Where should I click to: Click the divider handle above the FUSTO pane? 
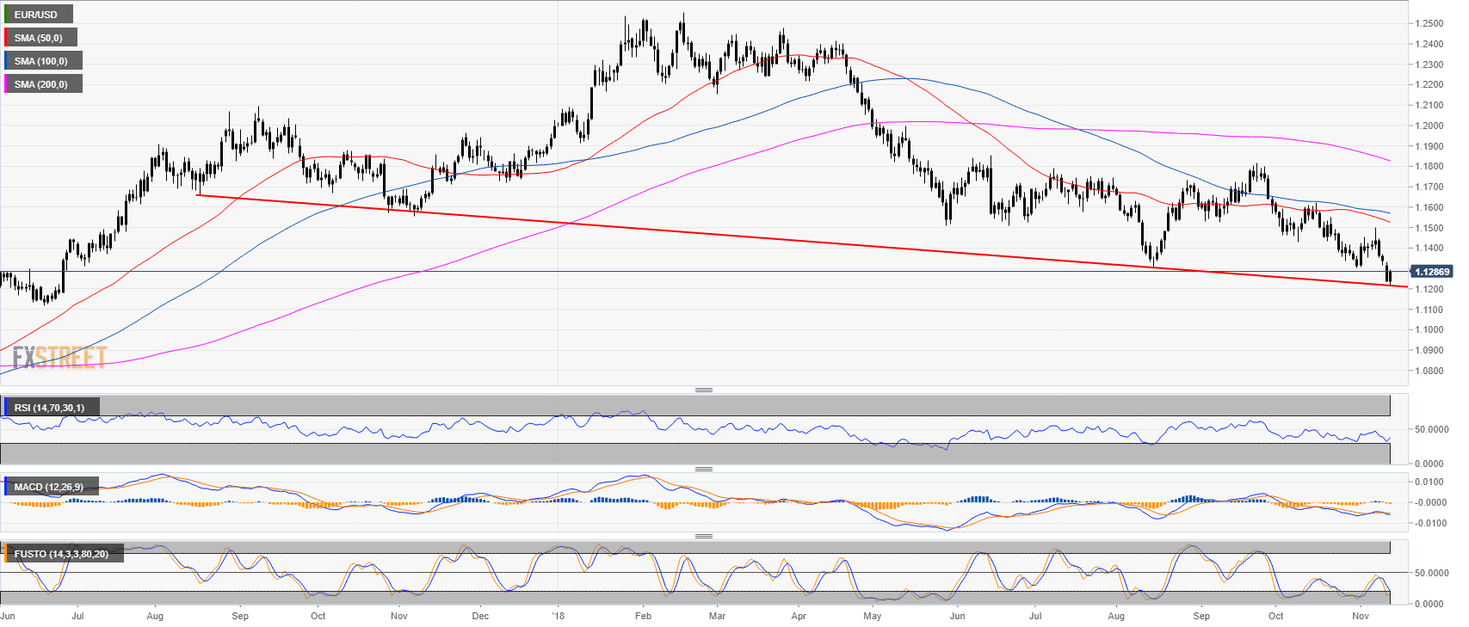click(703, 536)
